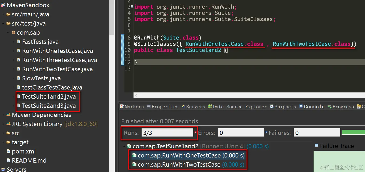365x172 pixels.
Task: Click the TestSuite1and2 class name in code
Action: tap(199, 50)
